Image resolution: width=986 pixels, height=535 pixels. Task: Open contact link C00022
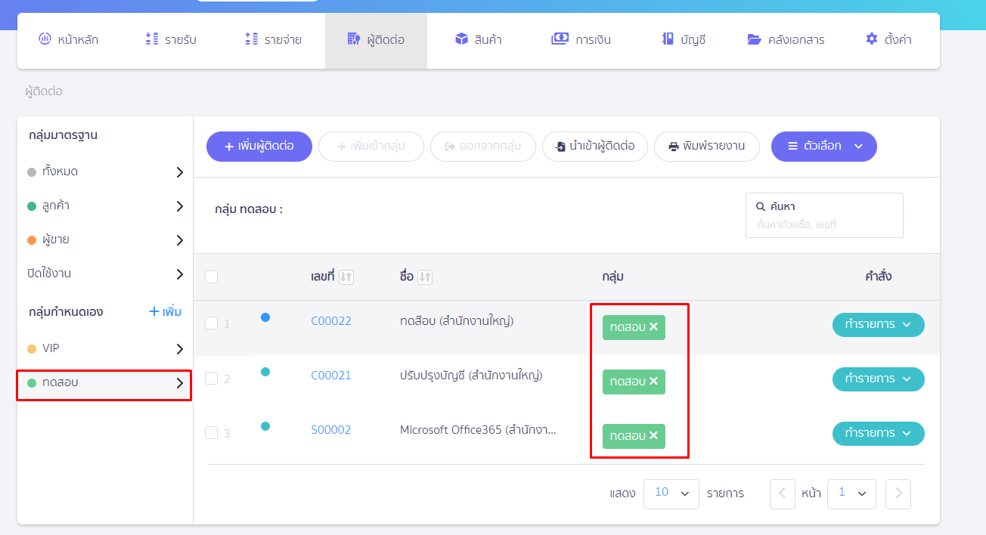(331, 321)
